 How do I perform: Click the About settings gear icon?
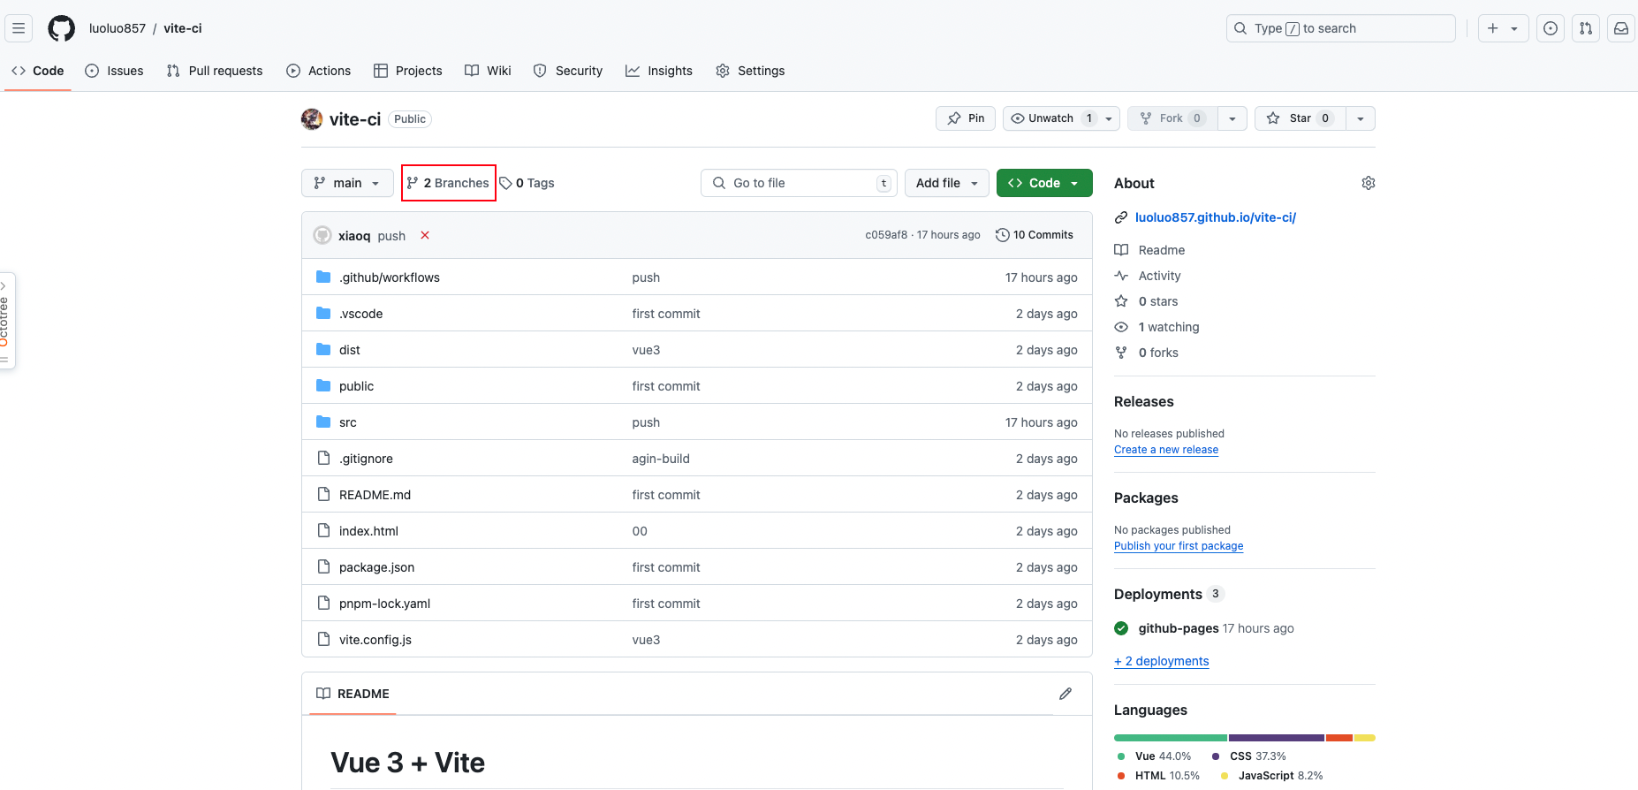(1368, 183)
